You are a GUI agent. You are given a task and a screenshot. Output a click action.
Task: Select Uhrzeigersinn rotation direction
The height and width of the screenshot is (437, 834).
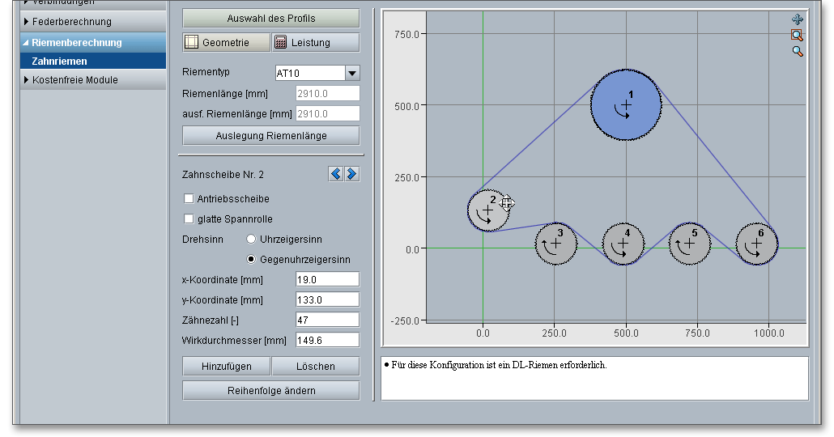pos(251,240)
